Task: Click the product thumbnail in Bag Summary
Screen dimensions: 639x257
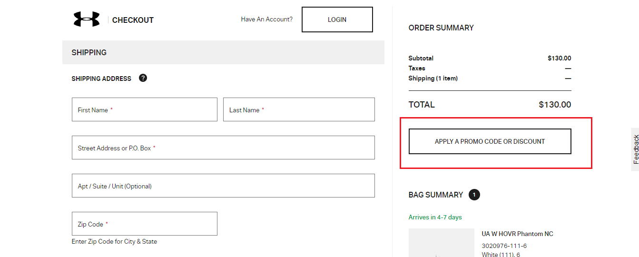Action: coord(442,243)
